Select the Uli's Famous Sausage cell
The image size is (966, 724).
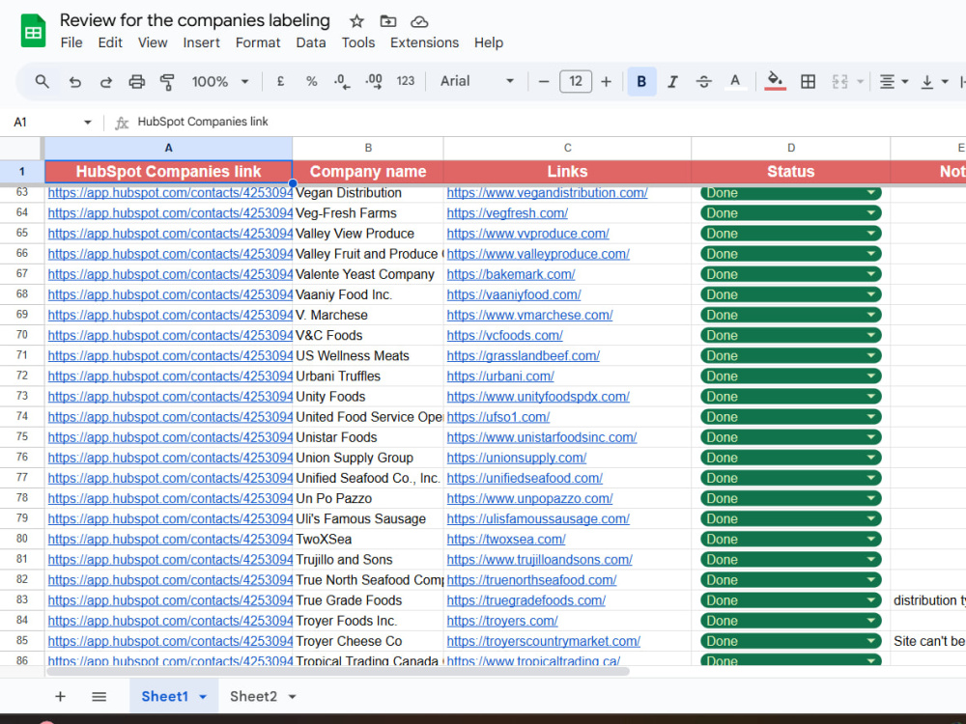coord(368,519)
